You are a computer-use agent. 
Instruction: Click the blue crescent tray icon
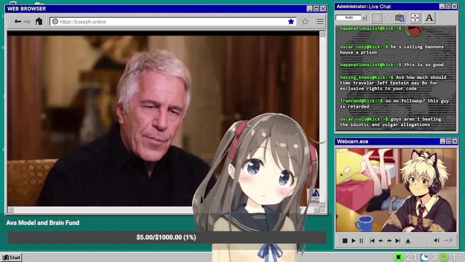pos(425,258)
